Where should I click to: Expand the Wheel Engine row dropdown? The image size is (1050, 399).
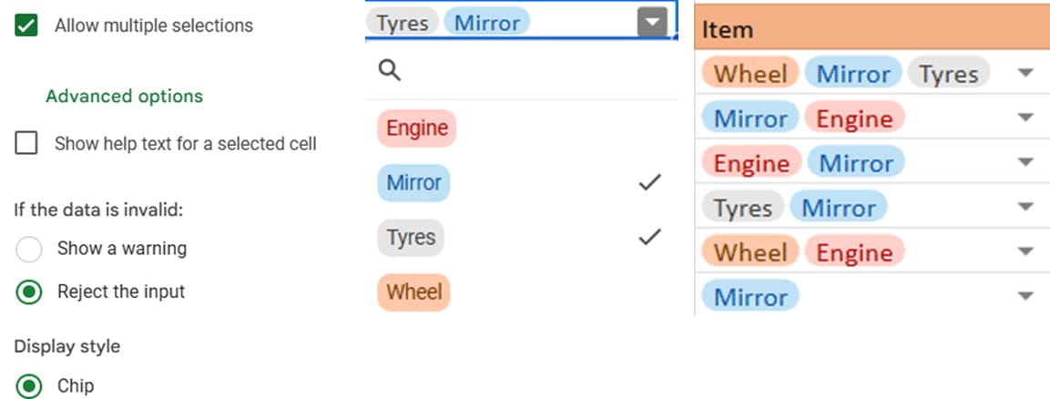1025,251
